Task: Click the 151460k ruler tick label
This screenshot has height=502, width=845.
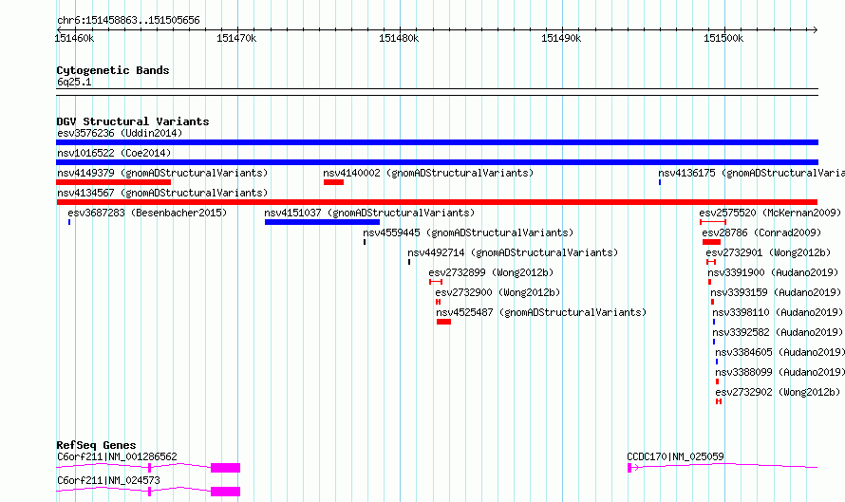Action: (74, 38)
